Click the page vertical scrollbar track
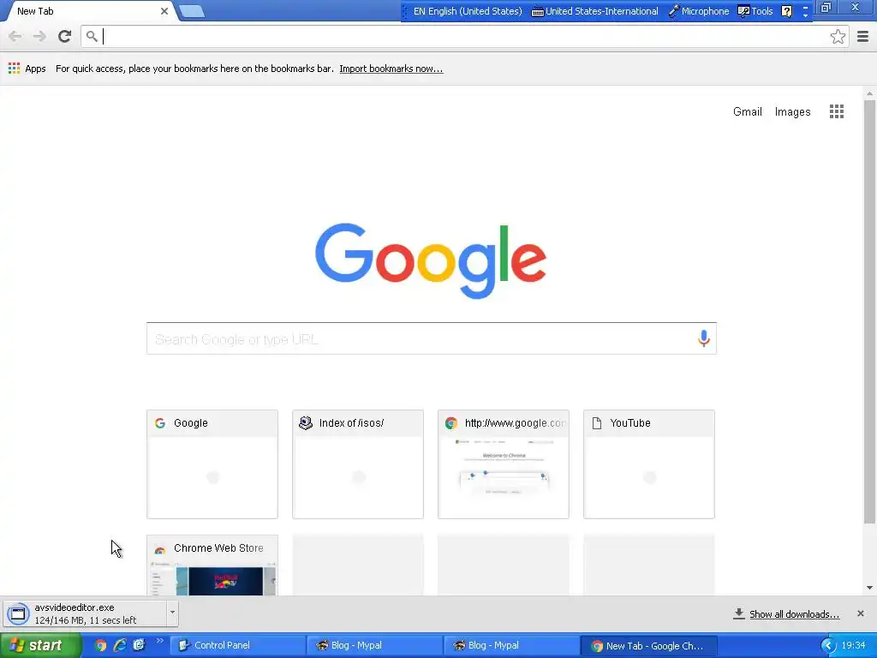Screen dimensions: 877x658 (x=869, y=554)
